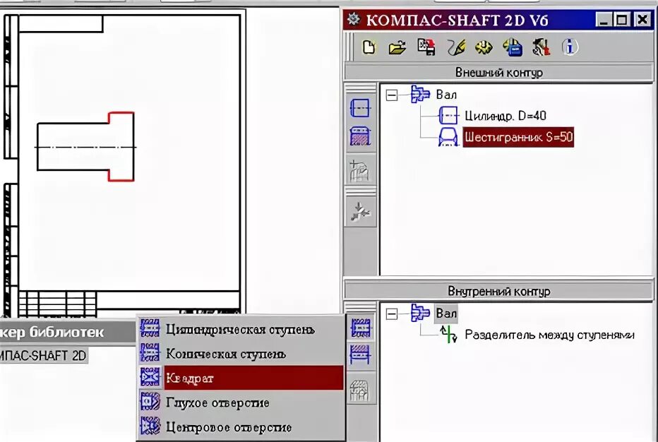
Task: Click the separator icon beside Разделитель между ступенями
Action: click(448, 335)
